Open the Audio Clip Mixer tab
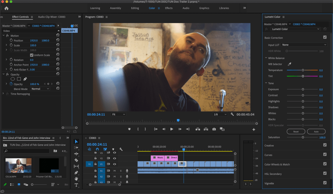The height and width of the screenshot is (194, 333). [x=52, y=17]
